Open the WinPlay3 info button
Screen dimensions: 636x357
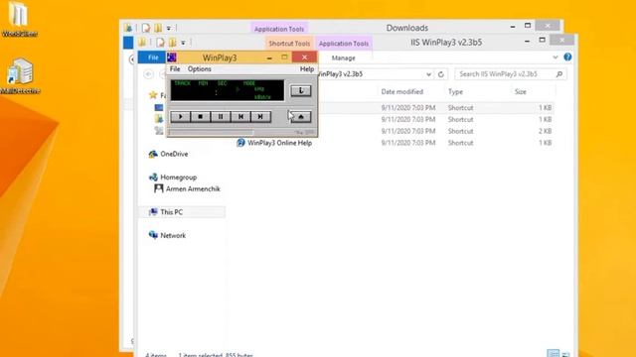tap(301, 90)
